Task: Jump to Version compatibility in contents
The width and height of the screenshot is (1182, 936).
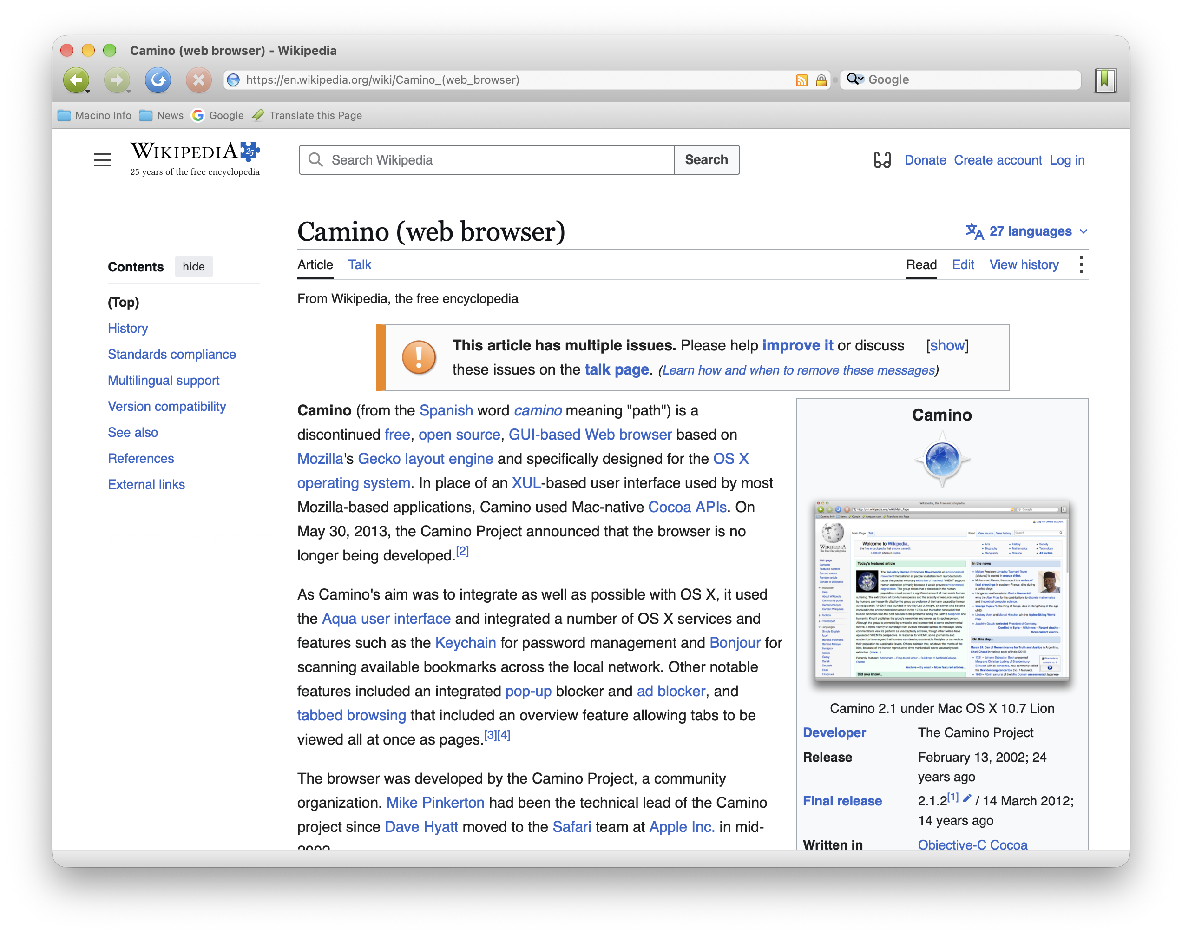Action: (166, 406)
